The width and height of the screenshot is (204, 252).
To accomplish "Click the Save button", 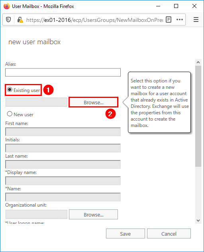I will point(126,234).
